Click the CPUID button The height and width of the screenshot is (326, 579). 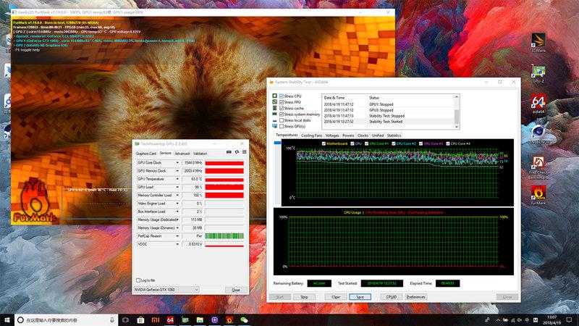[x=392, y=297]
